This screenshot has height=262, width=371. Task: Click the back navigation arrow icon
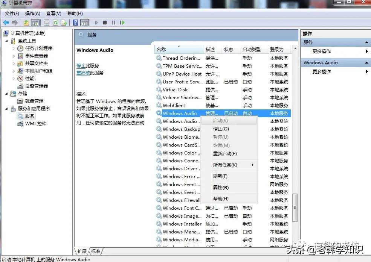click(6, 23)
